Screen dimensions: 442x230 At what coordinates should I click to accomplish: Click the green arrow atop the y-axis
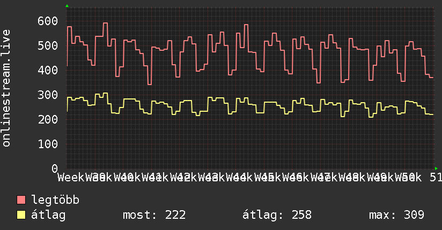tap(67, 6)
